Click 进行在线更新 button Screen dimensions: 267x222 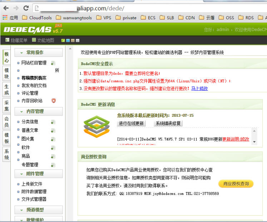tap(131, 123)
